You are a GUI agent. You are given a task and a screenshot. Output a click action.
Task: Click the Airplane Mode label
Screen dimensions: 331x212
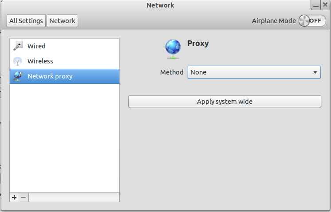click(x=274, y=21)
